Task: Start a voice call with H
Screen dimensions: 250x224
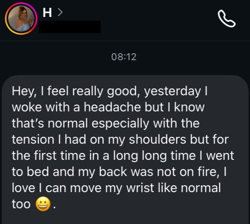Action: [227, 19]
